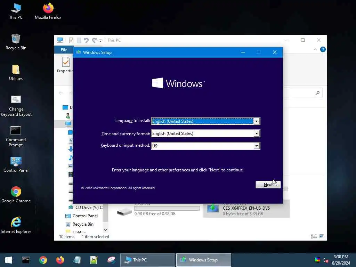Viewport: 356px width, 267px height.
Task: Collapse the ribbon in This PC window
Action: click(315, 49)
